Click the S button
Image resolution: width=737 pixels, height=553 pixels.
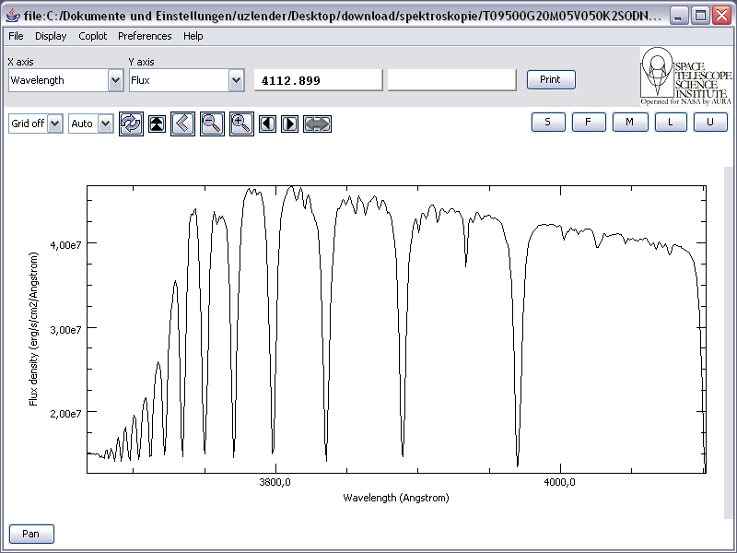pyautogui.click(x=548, y=123)
